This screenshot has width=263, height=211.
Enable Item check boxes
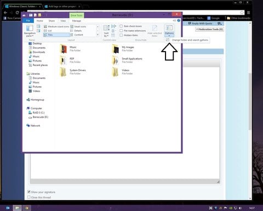coord(121,26)
